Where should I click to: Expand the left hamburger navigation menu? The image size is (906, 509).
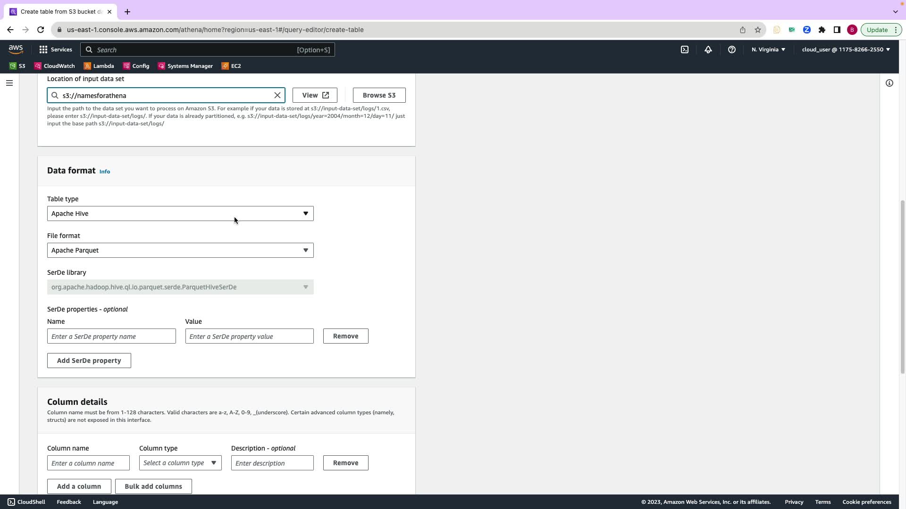(9, 83)
